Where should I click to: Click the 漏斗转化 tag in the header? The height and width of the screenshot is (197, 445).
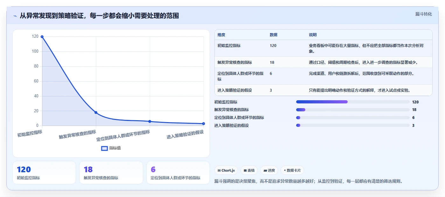click(424, 14)
